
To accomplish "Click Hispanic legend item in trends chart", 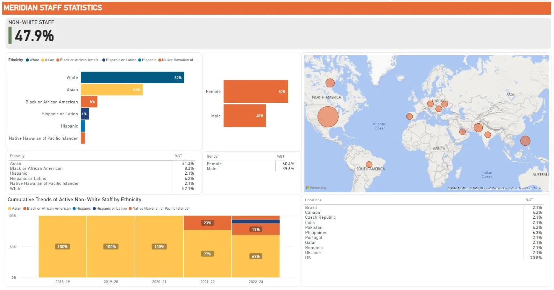I will [81, 209].
